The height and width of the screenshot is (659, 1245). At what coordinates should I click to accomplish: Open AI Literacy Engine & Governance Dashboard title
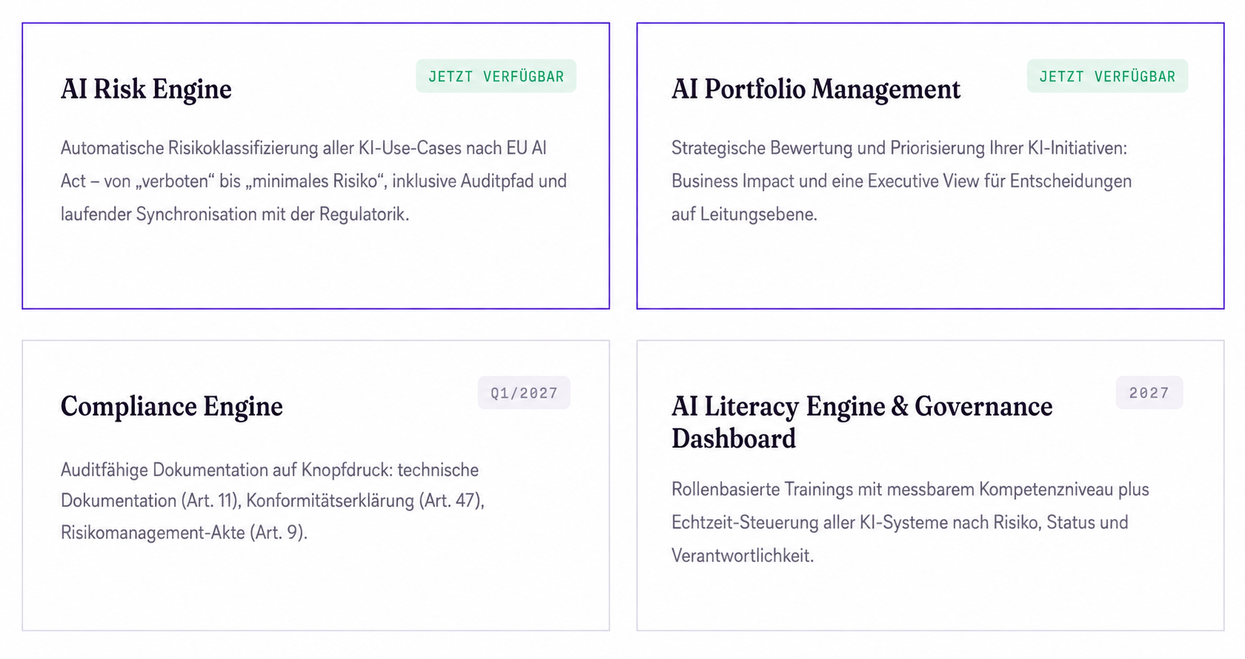pos(861,422)
